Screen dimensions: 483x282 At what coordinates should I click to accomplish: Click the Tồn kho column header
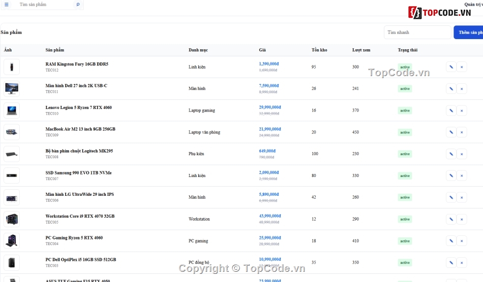[x=319, y=50]
